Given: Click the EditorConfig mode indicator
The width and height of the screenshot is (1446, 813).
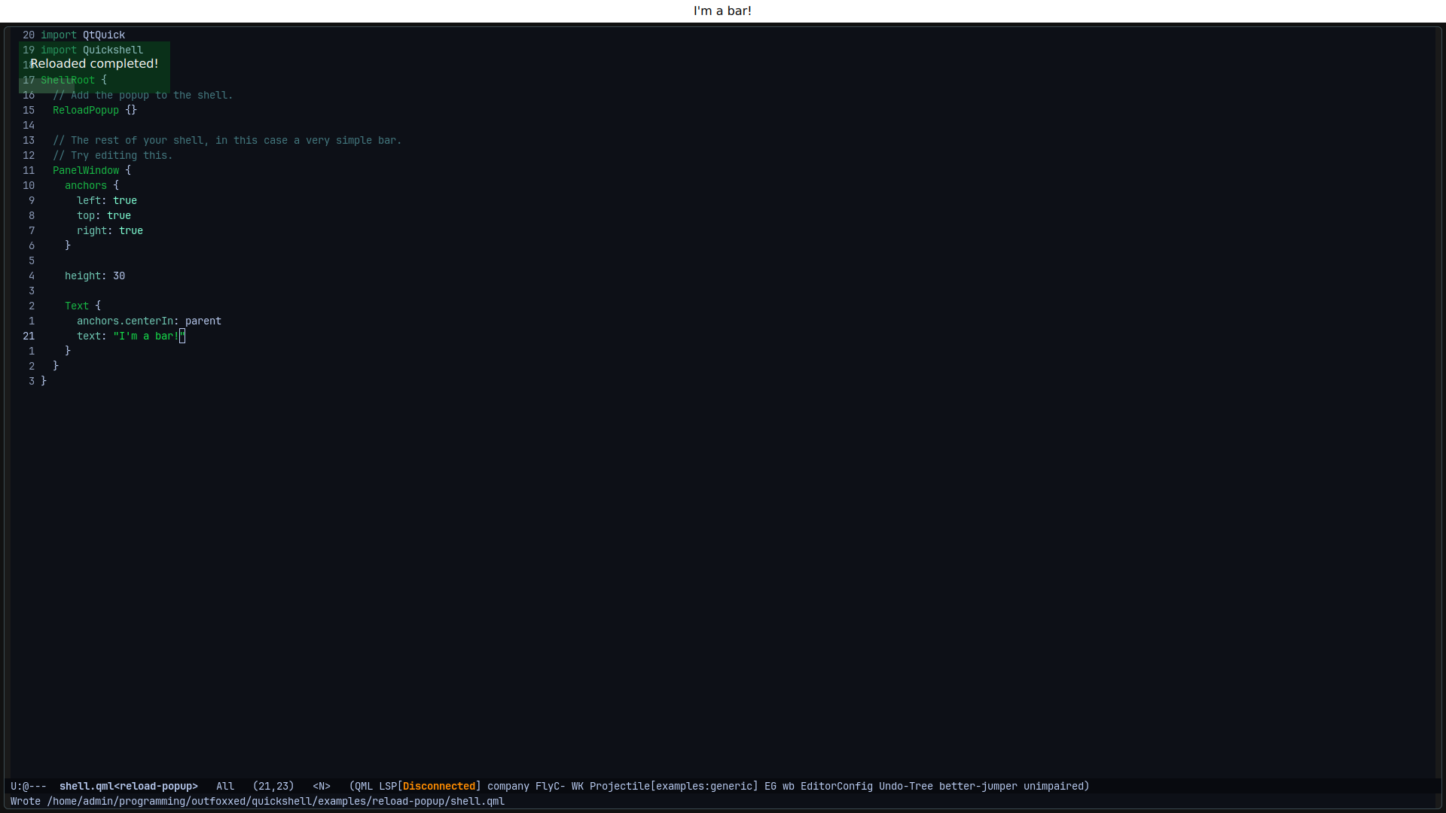Looking at the screenshot, I should tap(836, 786).
